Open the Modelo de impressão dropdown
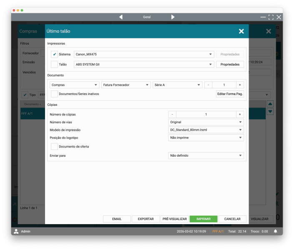 [x=206, y=130]
